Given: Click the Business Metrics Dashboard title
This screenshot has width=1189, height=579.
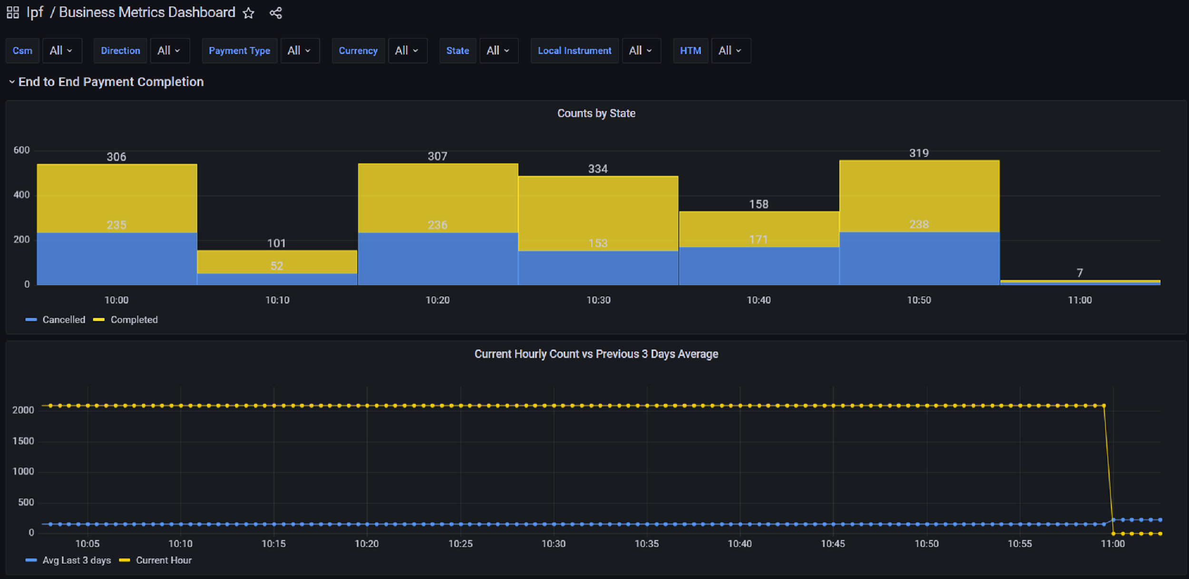Looking at the screenshot, I should [147, 13].
